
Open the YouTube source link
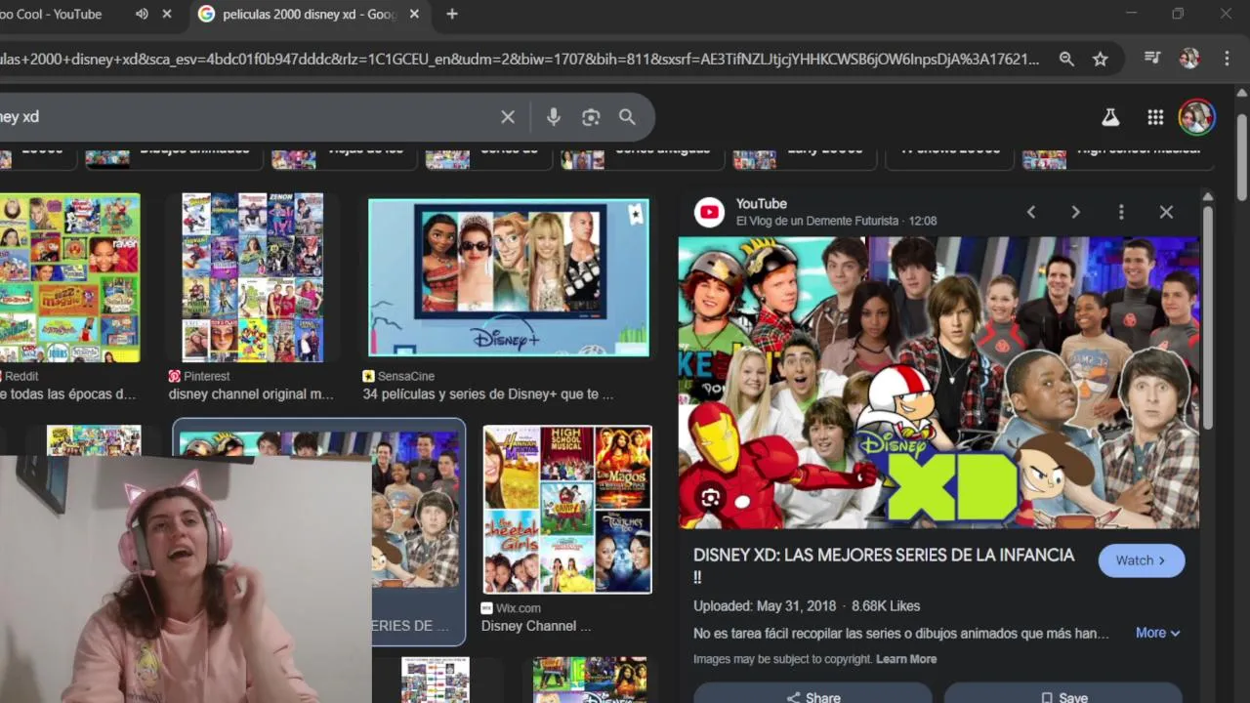(x=762, y=204)
